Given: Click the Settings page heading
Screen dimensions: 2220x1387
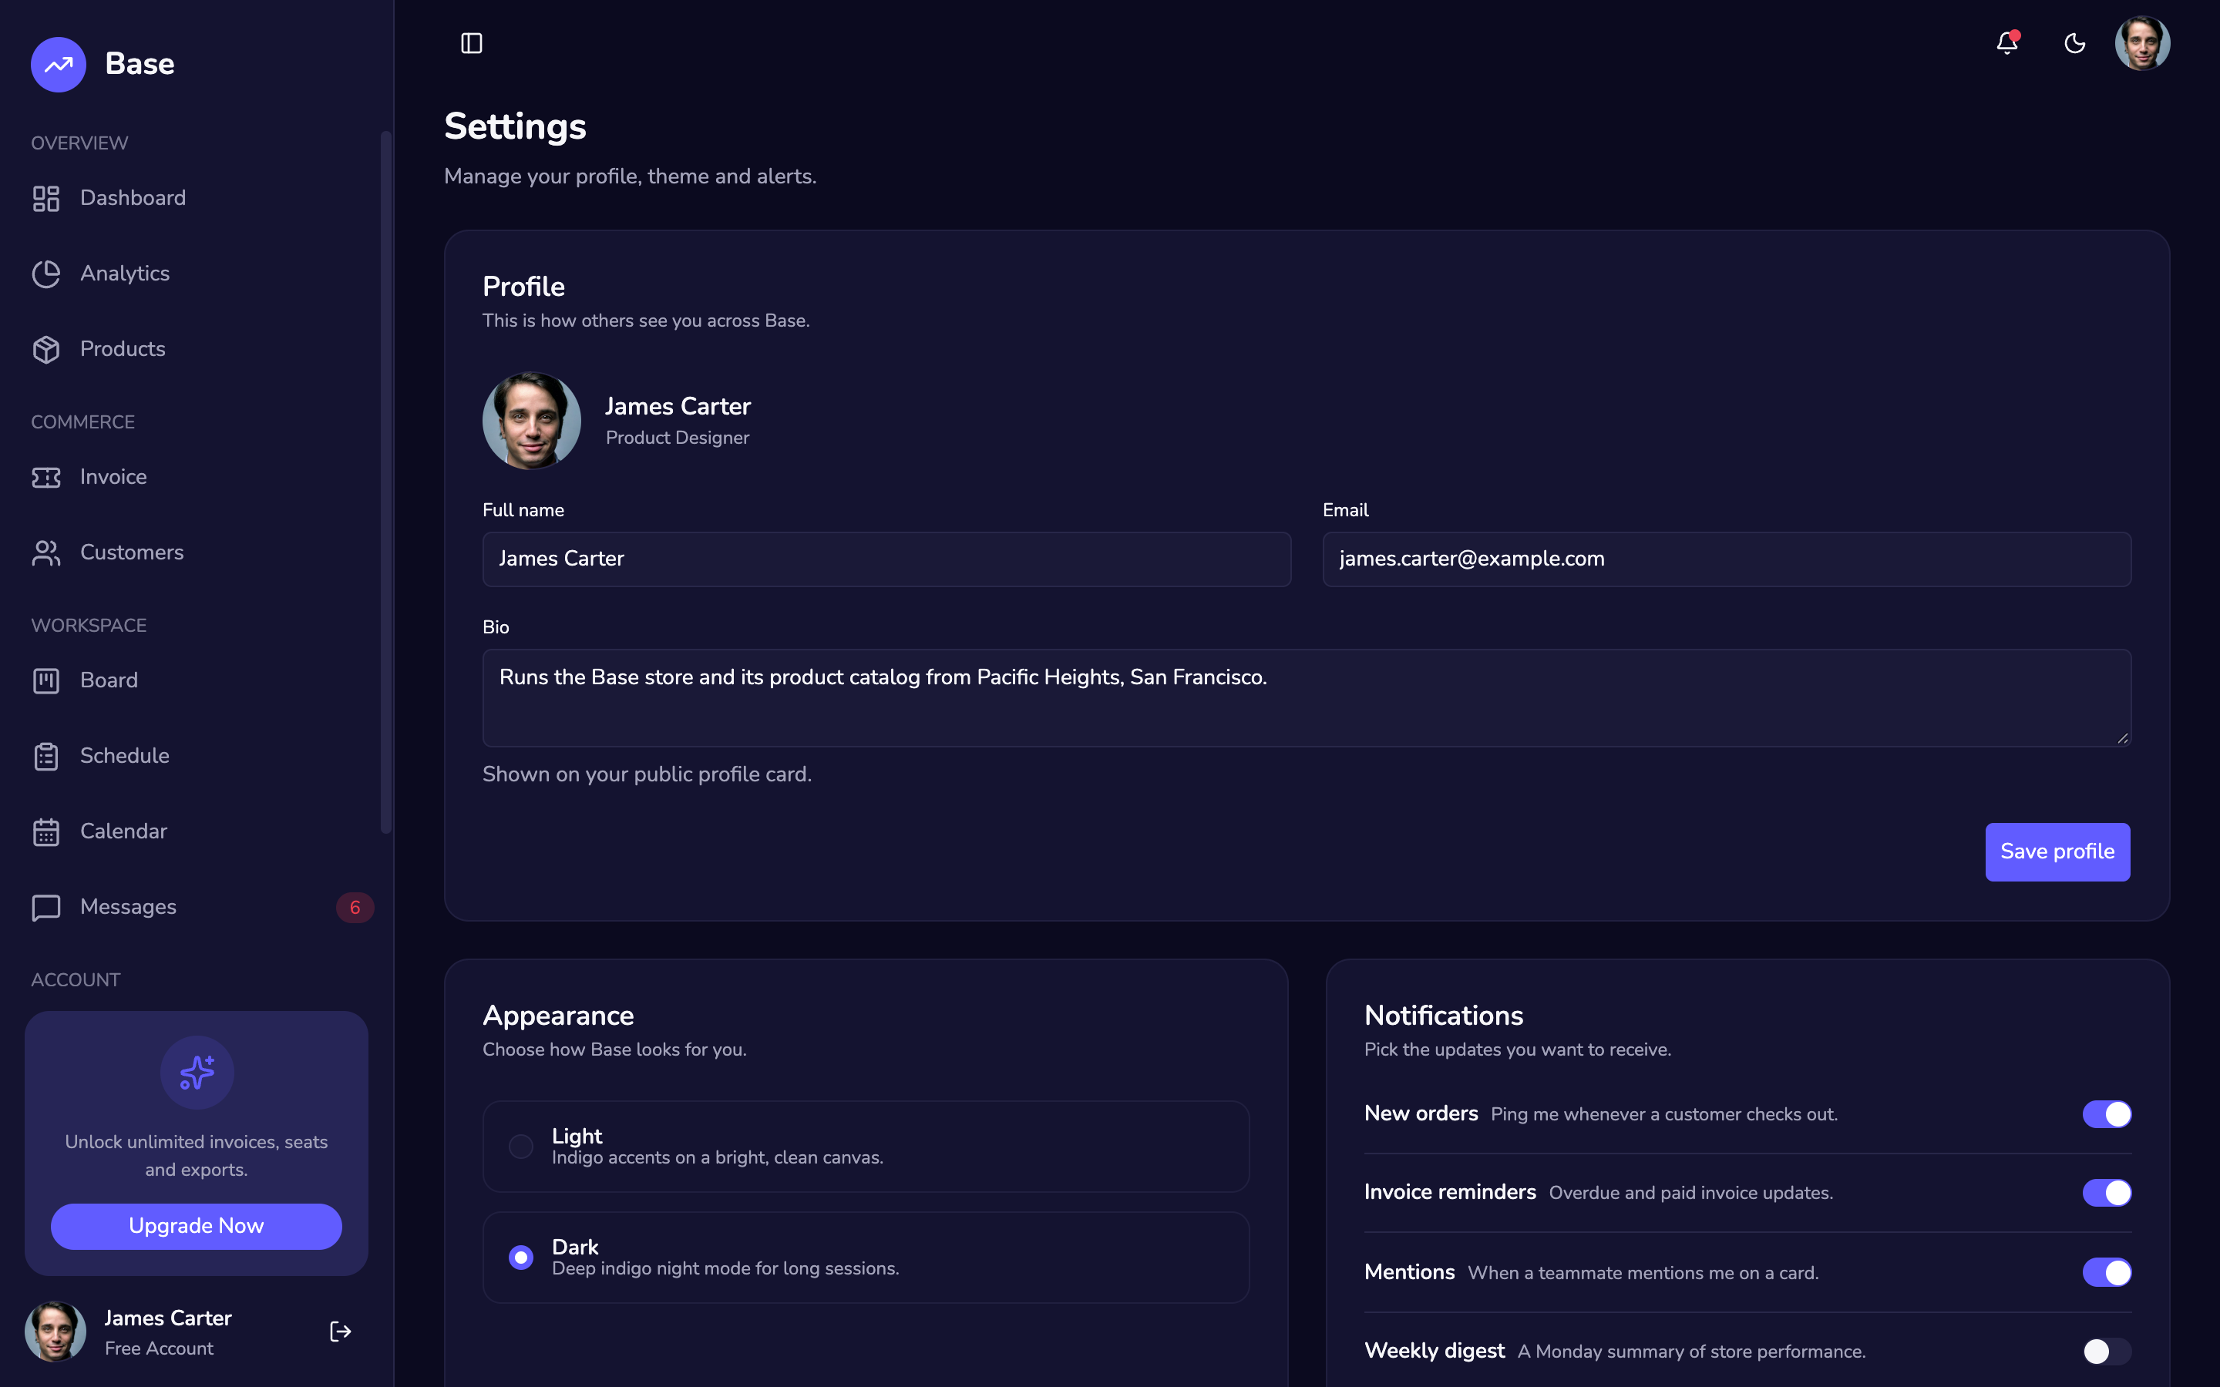Looking at the screenshot, I should tap(515, 127).
